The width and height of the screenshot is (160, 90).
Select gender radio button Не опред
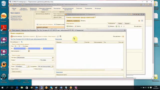click(x=22, y=46)
